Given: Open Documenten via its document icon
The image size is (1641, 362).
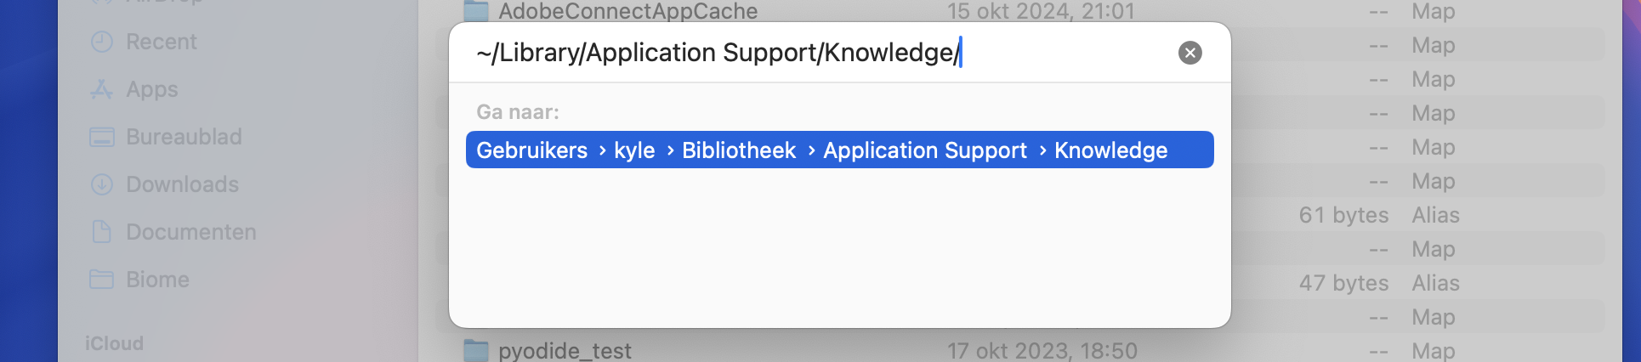Looking at the screenshot, I should (102, 232).
